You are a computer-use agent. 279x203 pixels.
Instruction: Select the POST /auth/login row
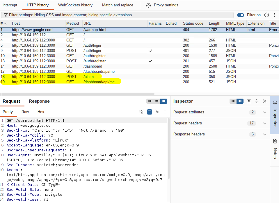tap(140, 51)
